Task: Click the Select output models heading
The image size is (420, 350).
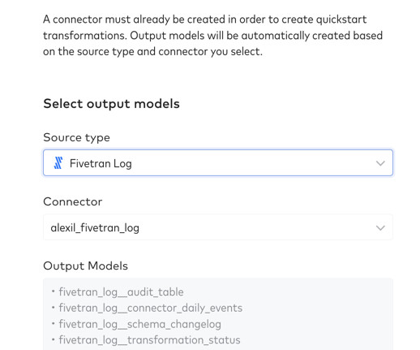Action: pyautogui.click(x=111, y=104)
